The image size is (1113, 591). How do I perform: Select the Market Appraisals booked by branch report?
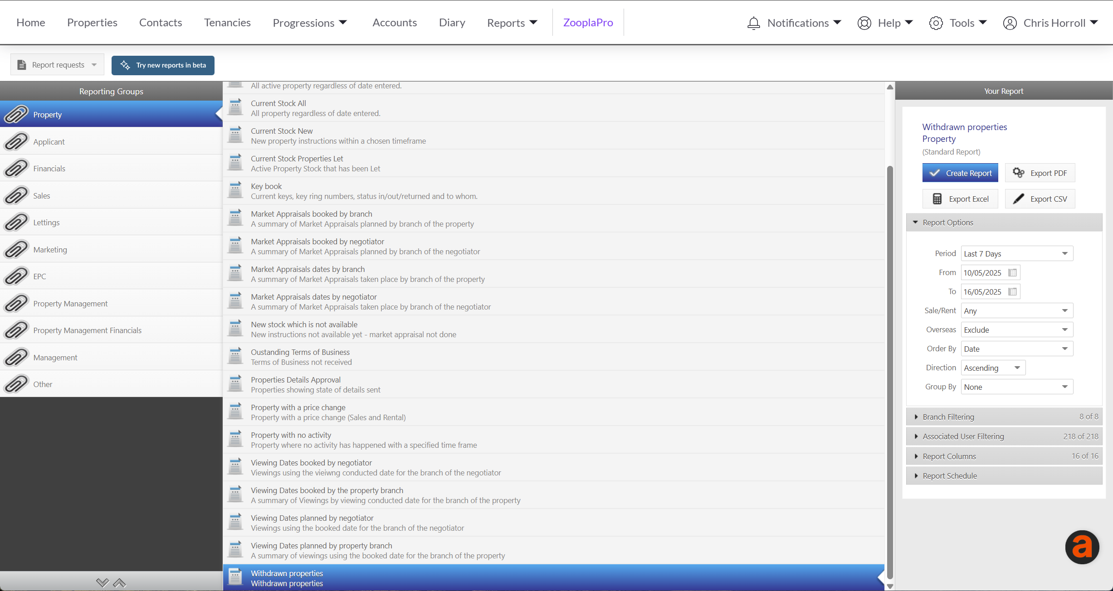553,218
